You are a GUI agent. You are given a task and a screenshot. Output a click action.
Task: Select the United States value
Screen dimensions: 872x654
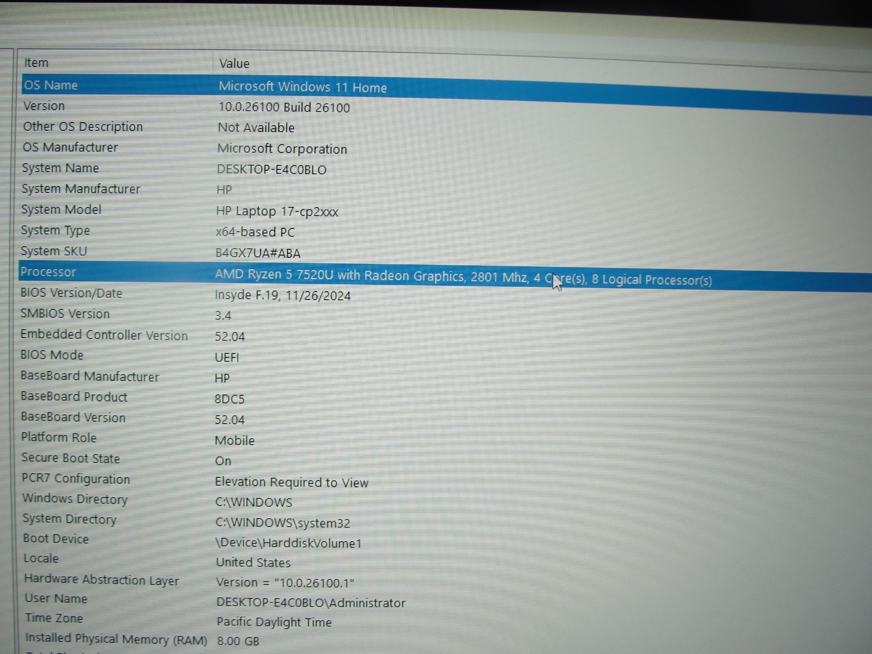(x=253, y=562)
